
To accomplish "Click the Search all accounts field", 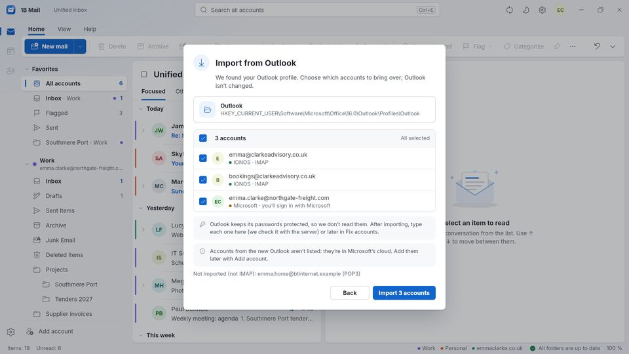I will click(317, 10).
